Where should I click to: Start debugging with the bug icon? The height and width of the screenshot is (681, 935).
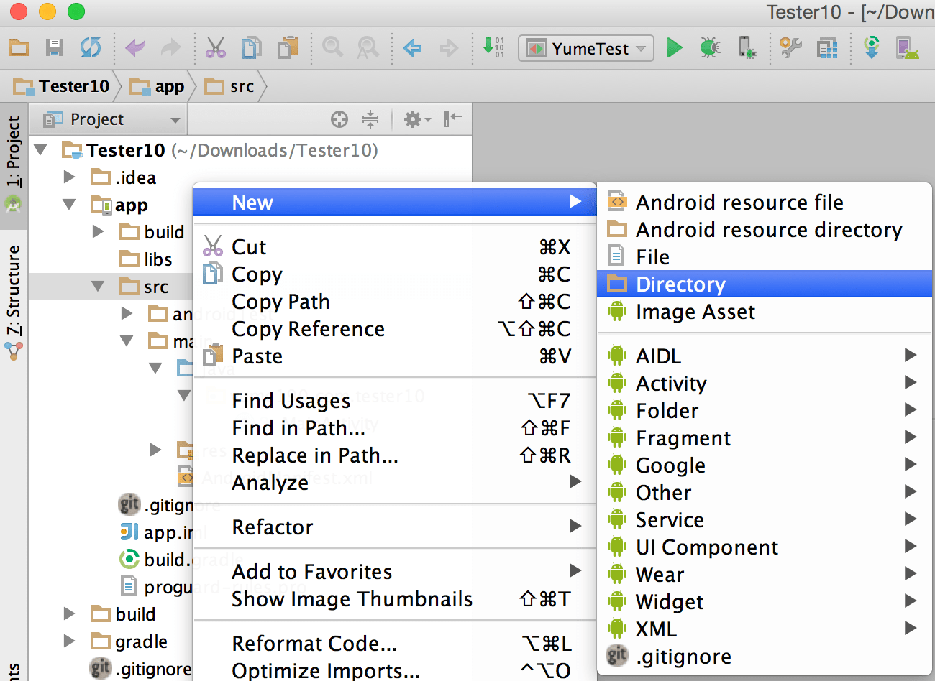click(x=710, y=48)
